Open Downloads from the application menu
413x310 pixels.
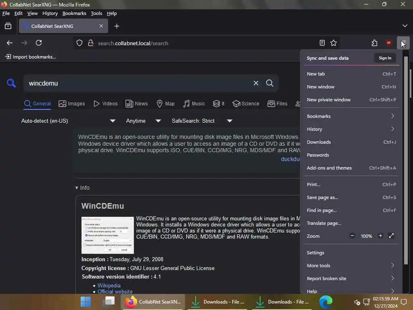[x=351, y=142]
